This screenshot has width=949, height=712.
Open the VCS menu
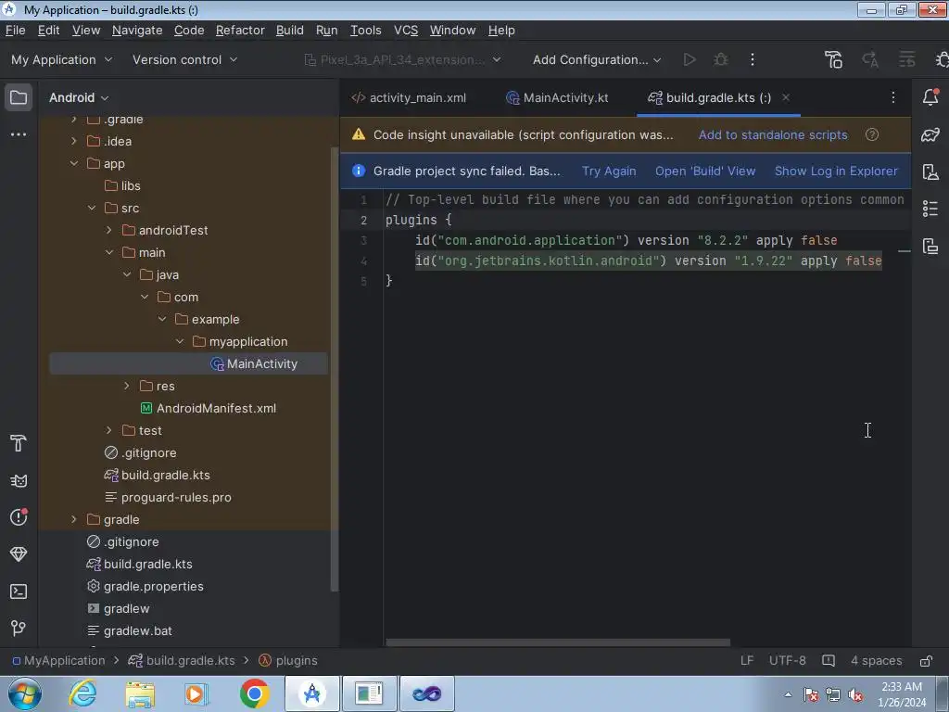click(406, 31)
